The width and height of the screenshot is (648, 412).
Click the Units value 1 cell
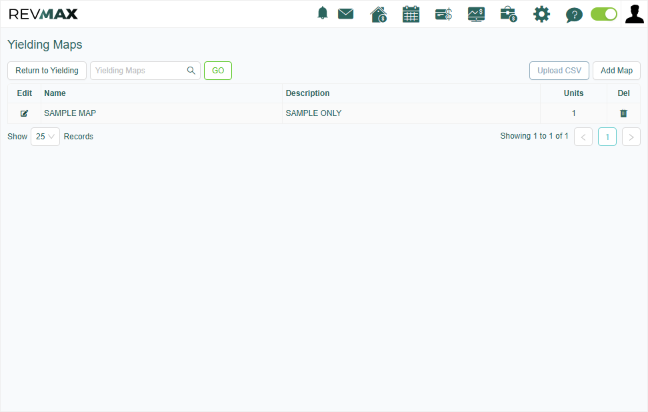pyautogui.click(x=573, y=113)
